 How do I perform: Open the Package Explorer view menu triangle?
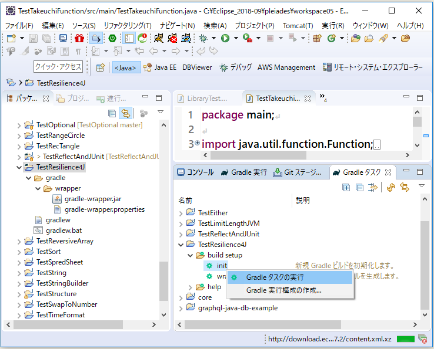coord(161,112)
